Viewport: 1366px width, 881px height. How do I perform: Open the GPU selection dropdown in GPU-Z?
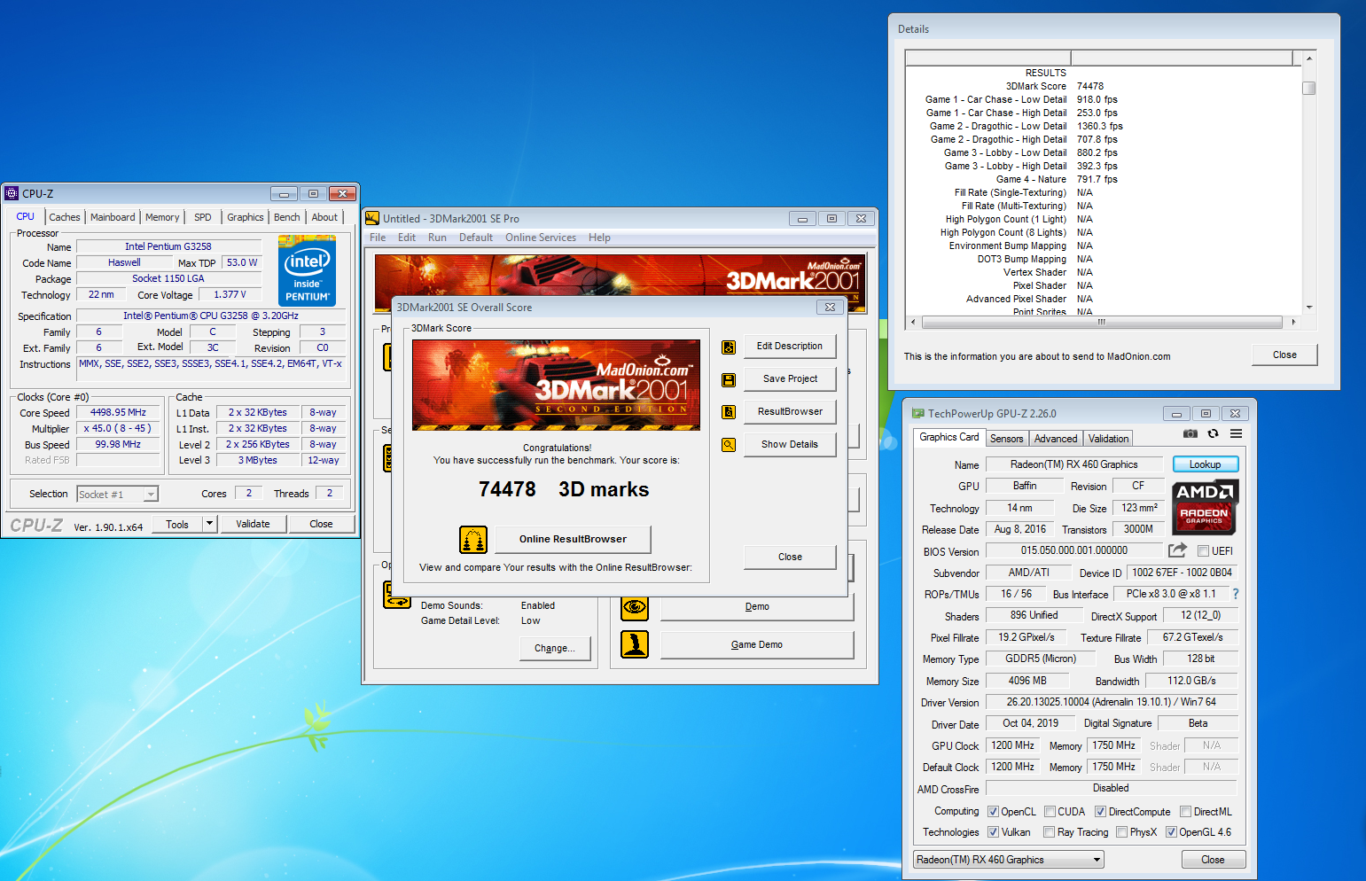click(1009, 859)
